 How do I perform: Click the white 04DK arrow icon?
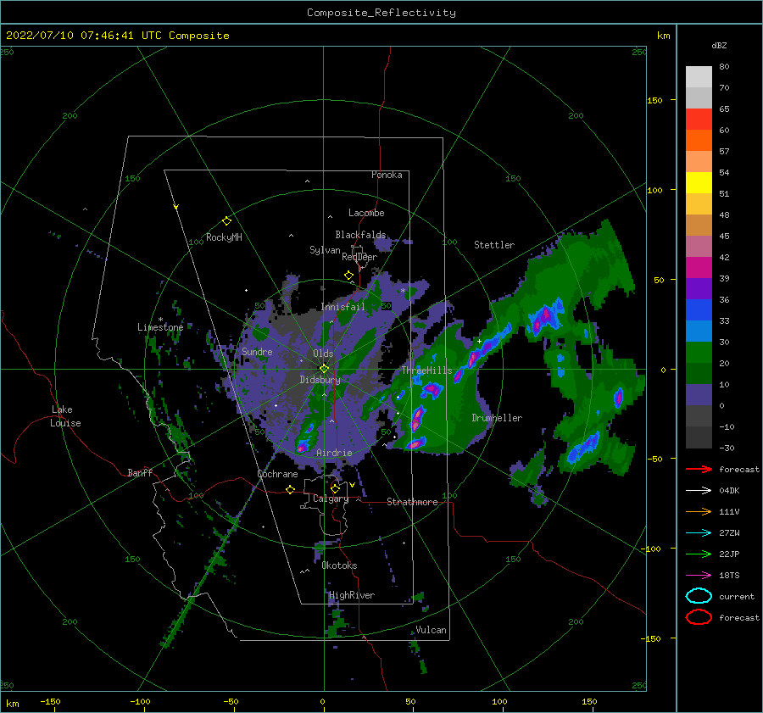click(699, 491)
